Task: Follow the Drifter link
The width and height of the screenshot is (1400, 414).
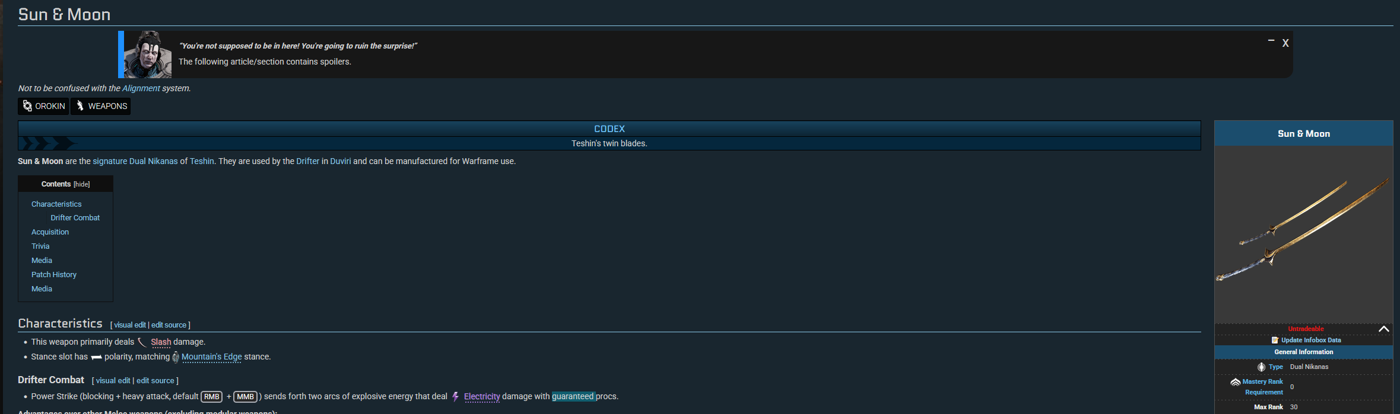Action: [308, 161]
